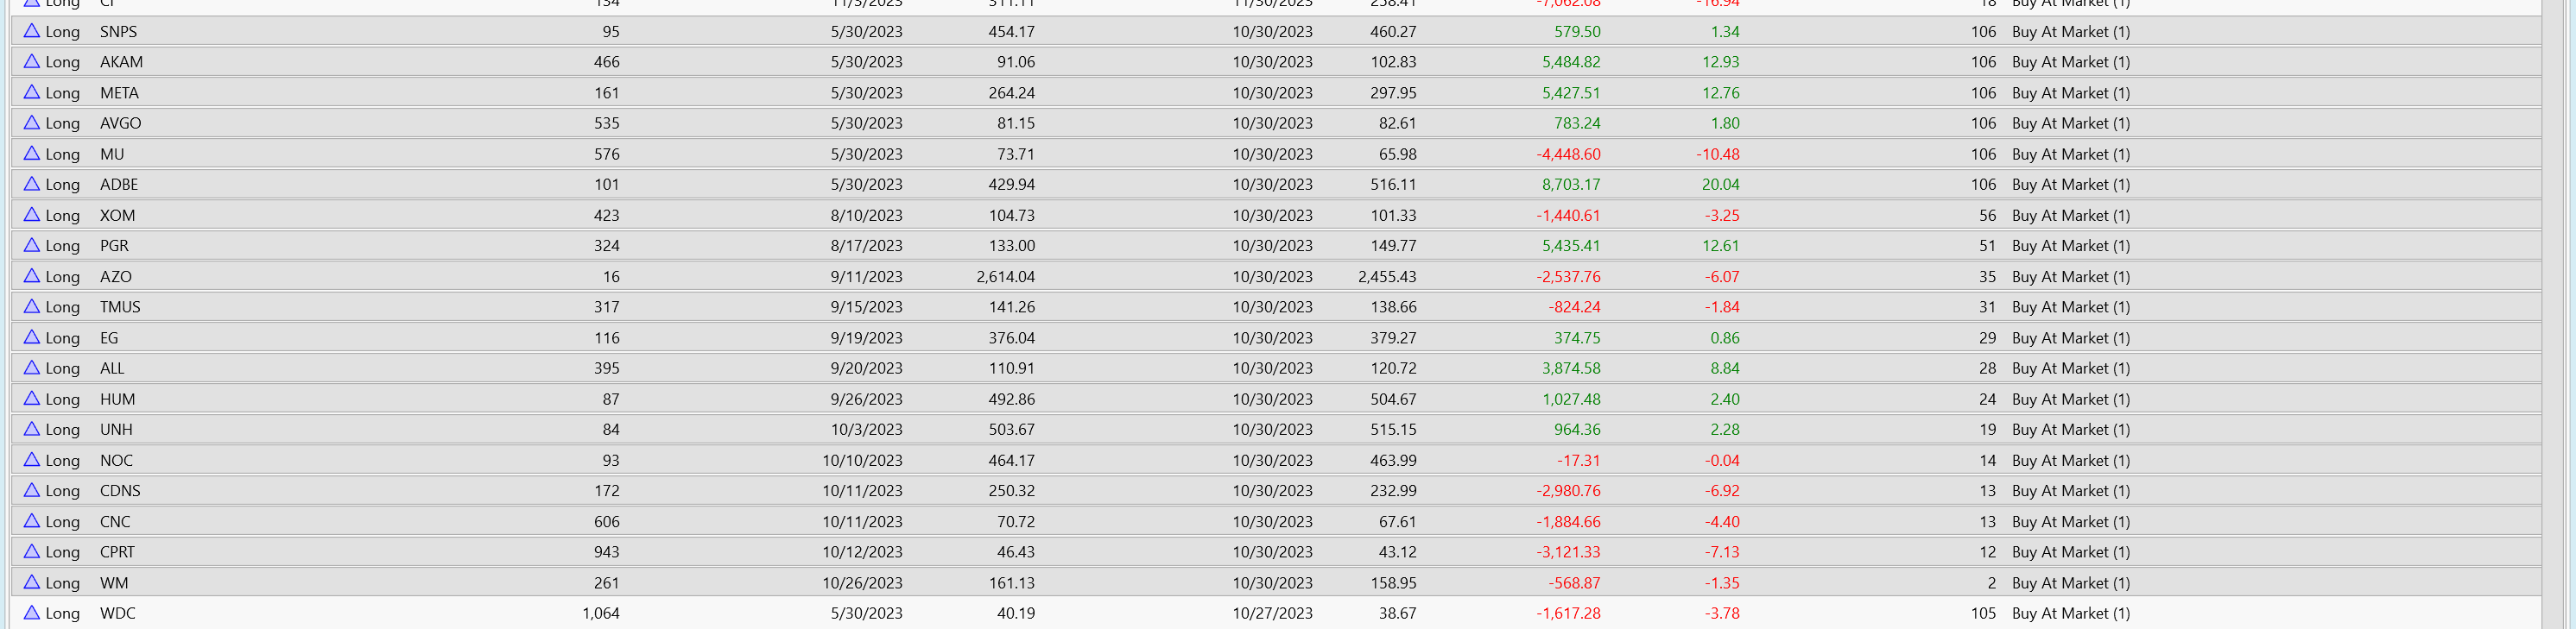The image size is (2576, 629).
Task: Select the Long icon in the ADBE row
Action: (x=32, y=184)
